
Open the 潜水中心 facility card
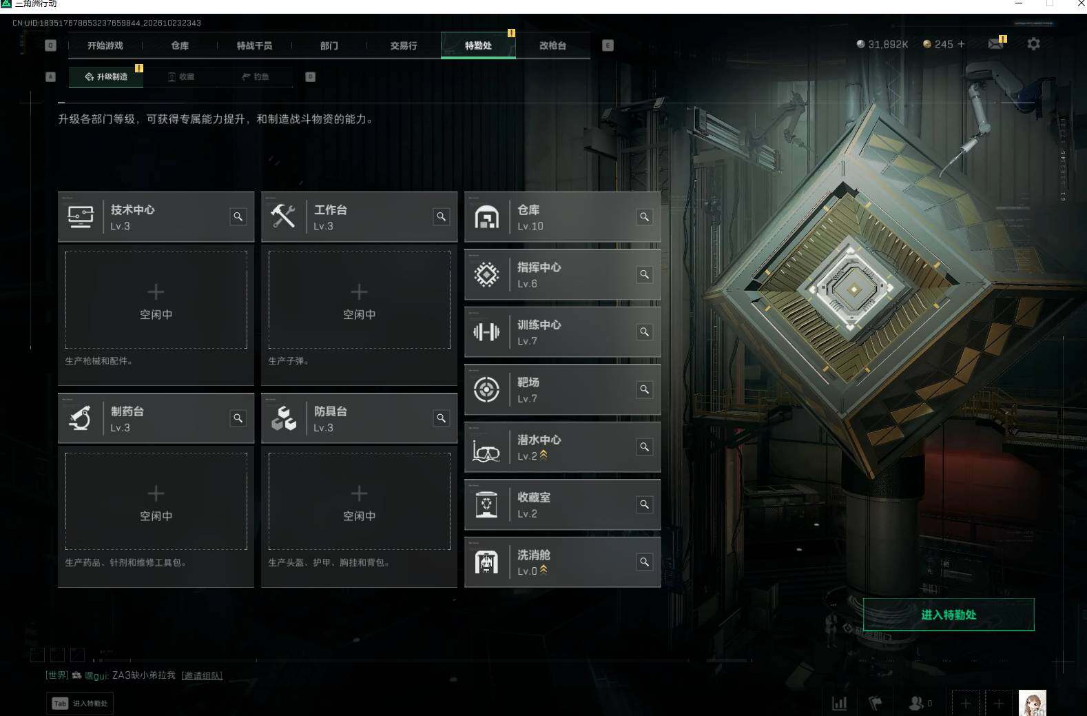[x=562, y=447]
